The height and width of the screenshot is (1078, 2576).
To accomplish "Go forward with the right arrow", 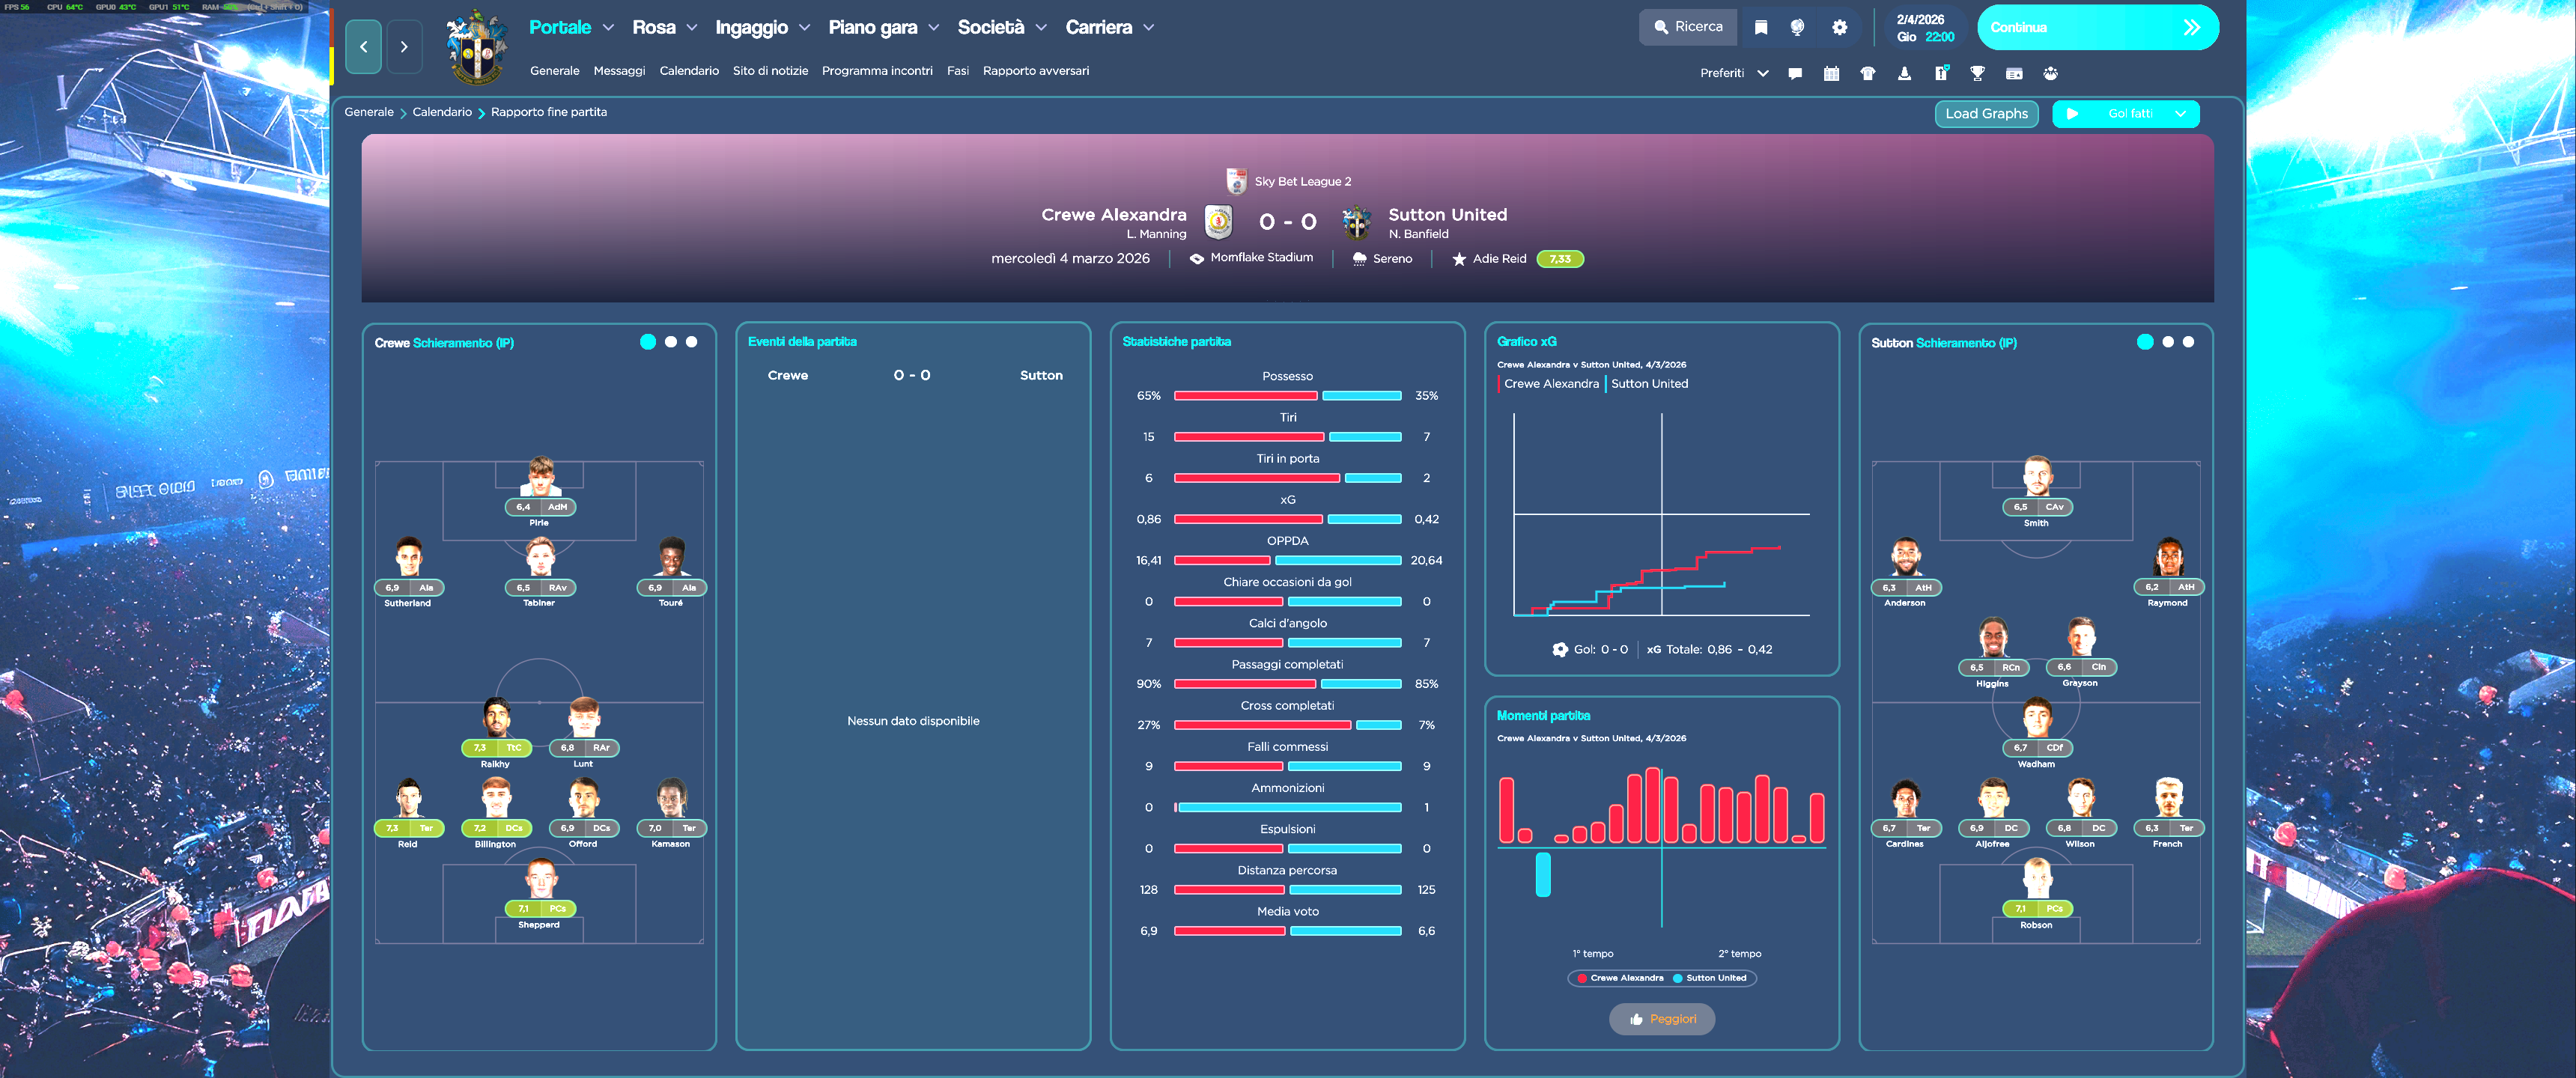I will tap(404, 46).
